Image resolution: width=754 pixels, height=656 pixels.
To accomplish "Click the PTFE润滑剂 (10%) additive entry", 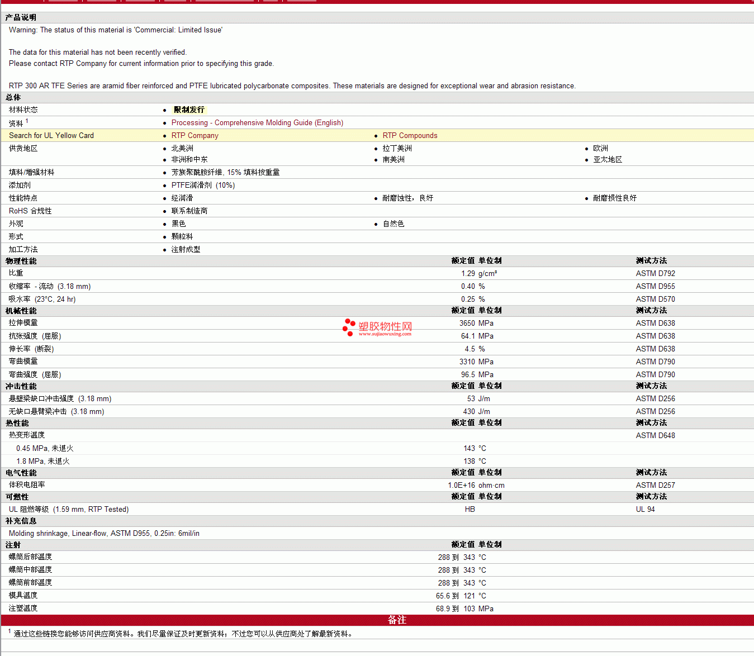I will coord(203,185).
